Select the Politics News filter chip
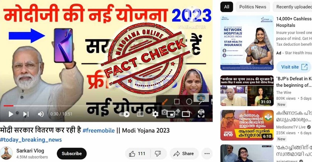Image resolution: width=312 pixels, height=162 pixels. [253, 7]
